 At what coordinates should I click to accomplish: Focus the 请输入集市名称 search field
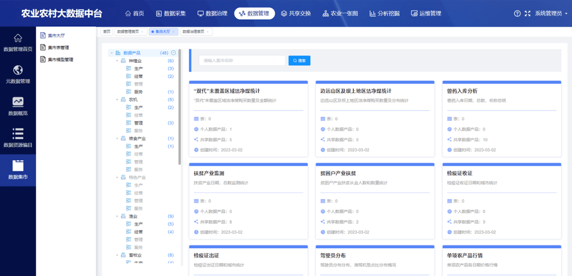click(x=242, y=60)
